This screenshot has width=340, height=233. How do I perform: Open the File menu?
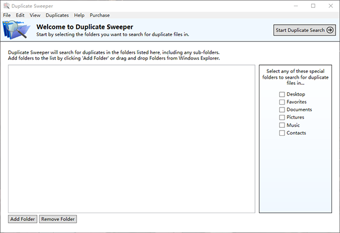pyautogui.click(x=7, y=15)
